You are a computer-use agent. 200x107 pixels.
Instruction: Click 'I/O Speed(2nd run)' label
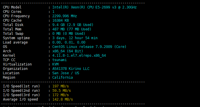(21, 91)
